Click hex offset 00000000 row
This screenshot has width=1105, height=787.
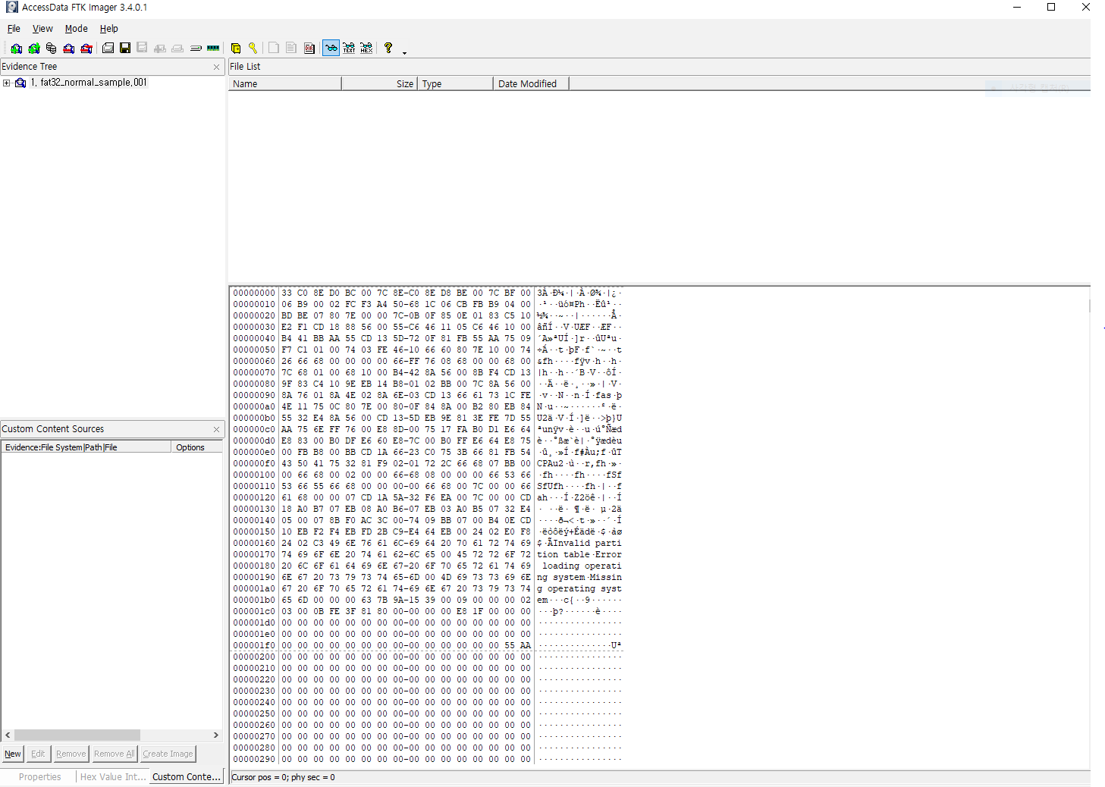427,293
